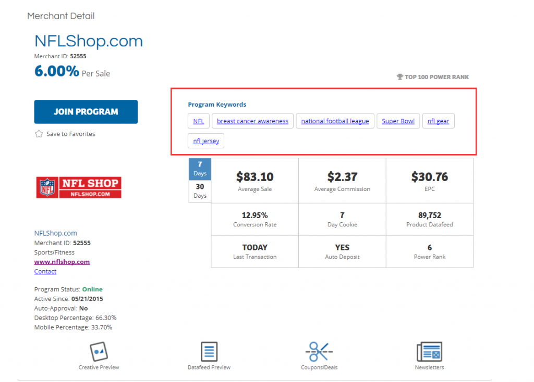Screen dimensions: 534x382
Task: Click the TODAY Last Transaction cell
Action: point(254,251)
